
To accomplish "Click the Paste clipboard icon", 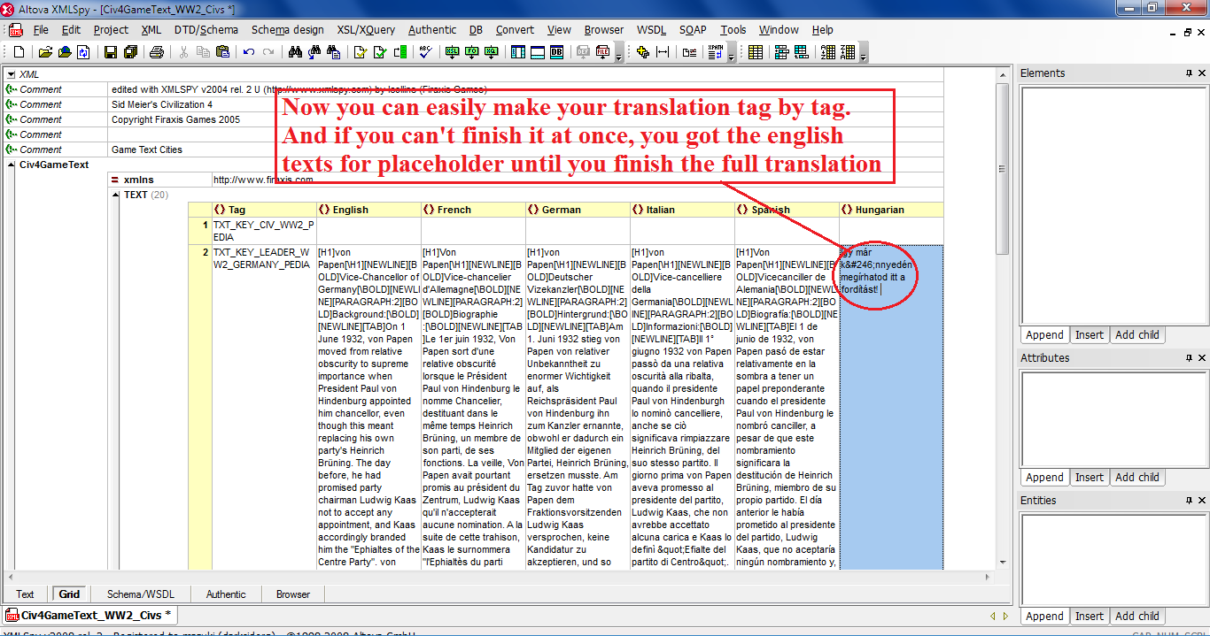I will coord(223,52).
